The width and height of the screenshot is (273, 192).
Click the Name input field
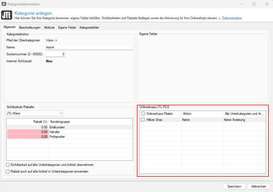coord(89,47)
